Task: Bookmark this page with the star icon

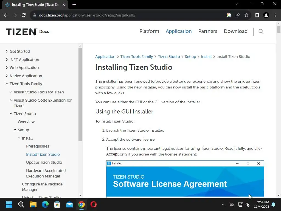Action: [246, 15]
